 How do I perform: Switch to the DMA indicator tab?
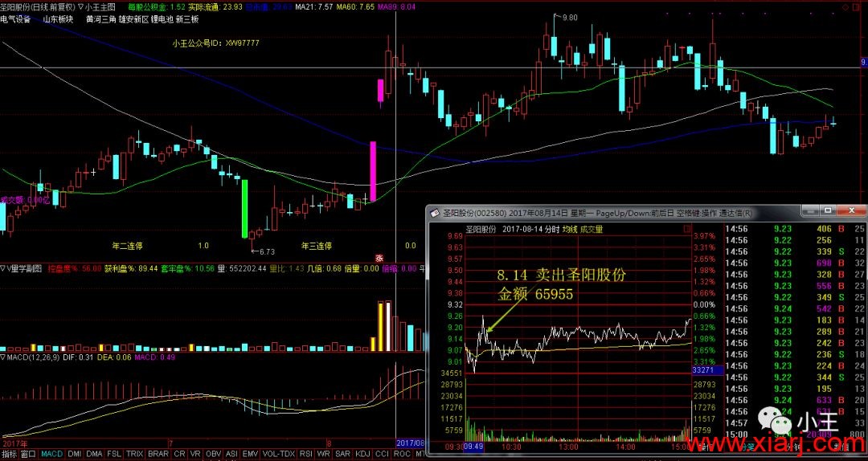tap(94, 454)
